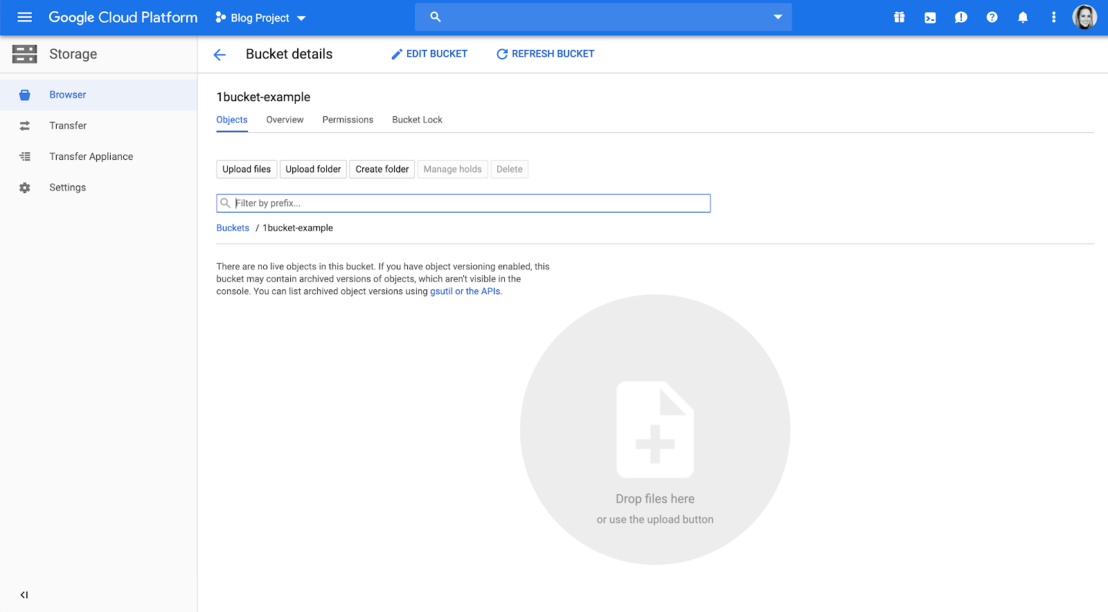Open Settings in the sidebar
Screen dimensions: 1108x612
click(98, 188)
